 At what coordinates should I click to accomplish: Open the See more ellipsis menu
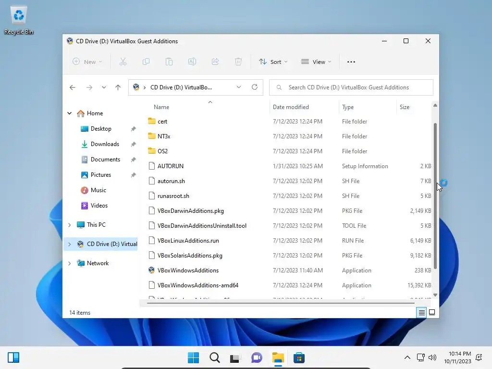pyautogui.click(x=351, y=62)
